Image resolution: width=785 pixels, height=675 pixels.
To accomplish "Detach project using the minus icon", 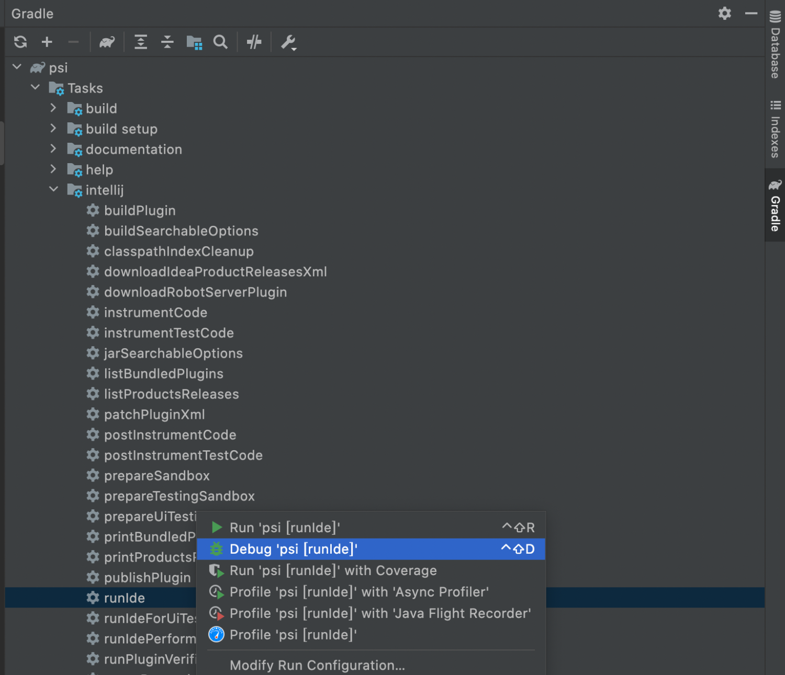I will tap(73, 42).
